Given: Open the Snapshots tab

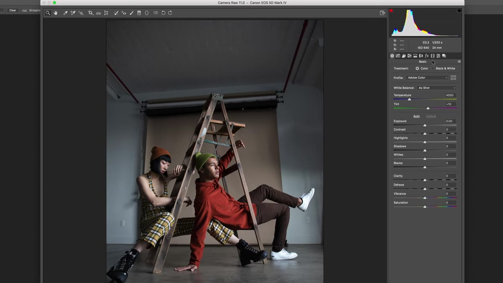Looking at the screenshot, I should pyautogui.click(x=444, y=56).
